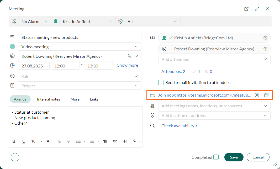280x169 pixels.
Task: Mark the meeting as Completed
Action: click(216, 157)
